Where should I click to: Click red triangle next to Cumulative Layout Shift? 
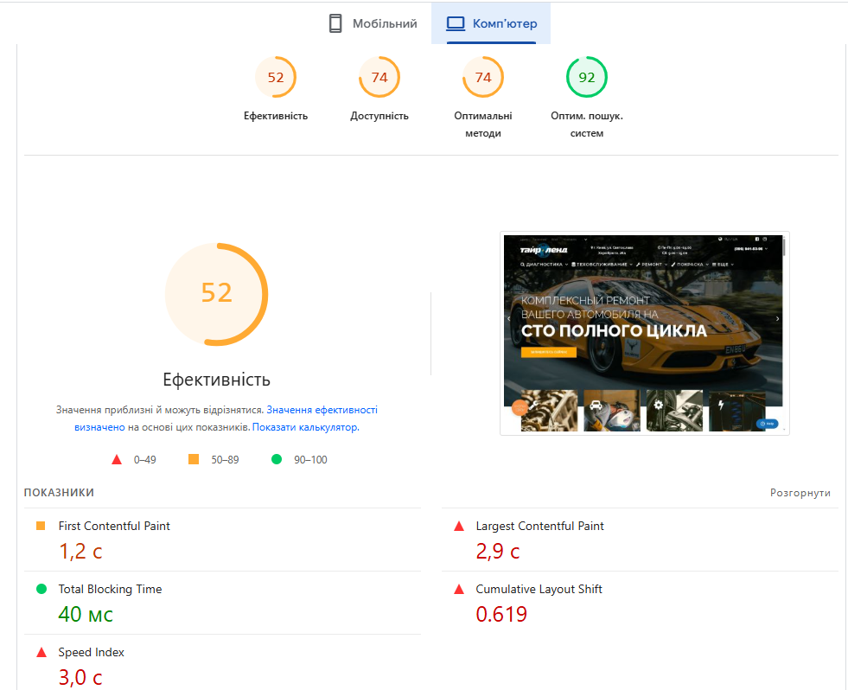459,589
